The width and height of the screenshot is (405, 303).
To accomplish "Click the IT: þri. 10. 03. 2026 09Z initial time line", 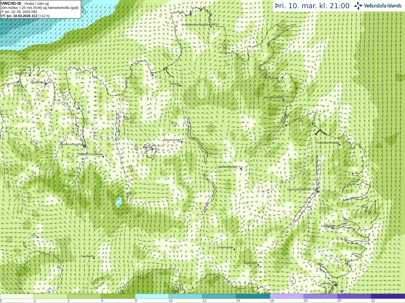I will [x=19, y=12].
